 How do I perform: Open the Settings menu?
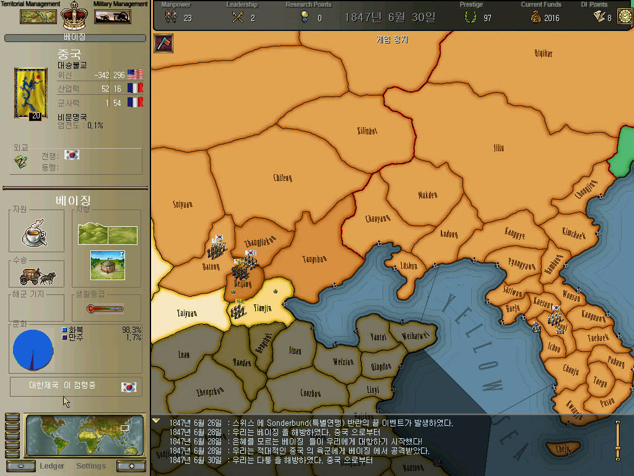[x=91, y=466]
